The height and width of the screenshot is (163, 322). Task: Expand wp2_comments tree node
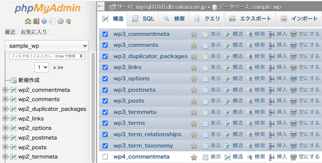pyautogui.click(x=5, y=99)
